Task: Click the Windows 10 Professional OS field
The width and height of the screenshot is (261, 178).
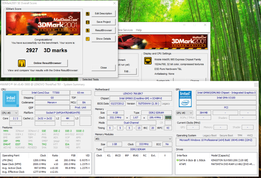Action: (216, 142)
